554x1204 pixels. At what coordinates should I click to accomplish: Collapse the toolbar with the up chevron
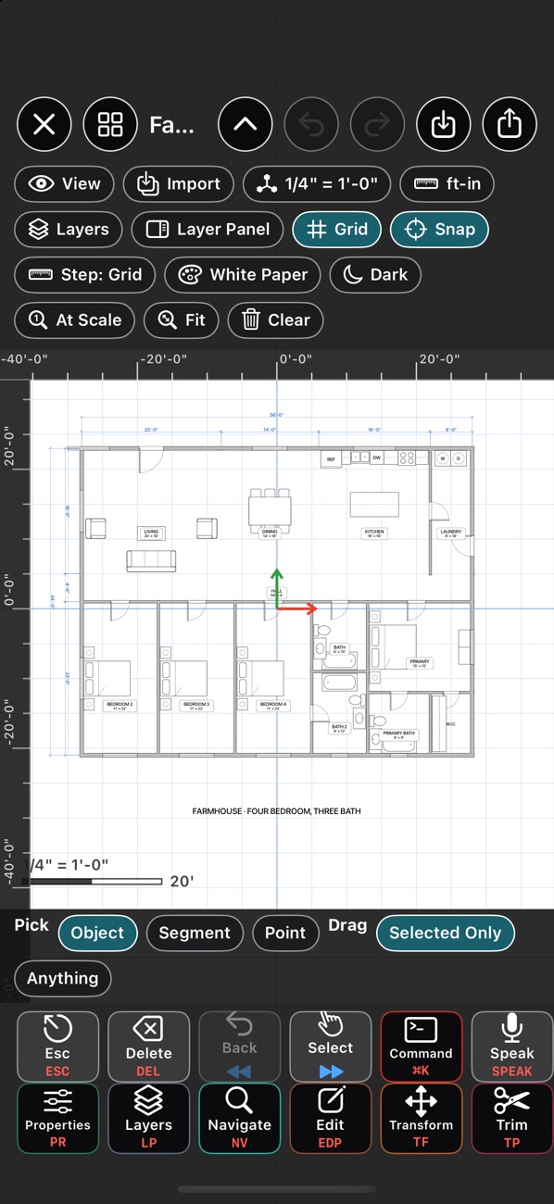(246, 124)
